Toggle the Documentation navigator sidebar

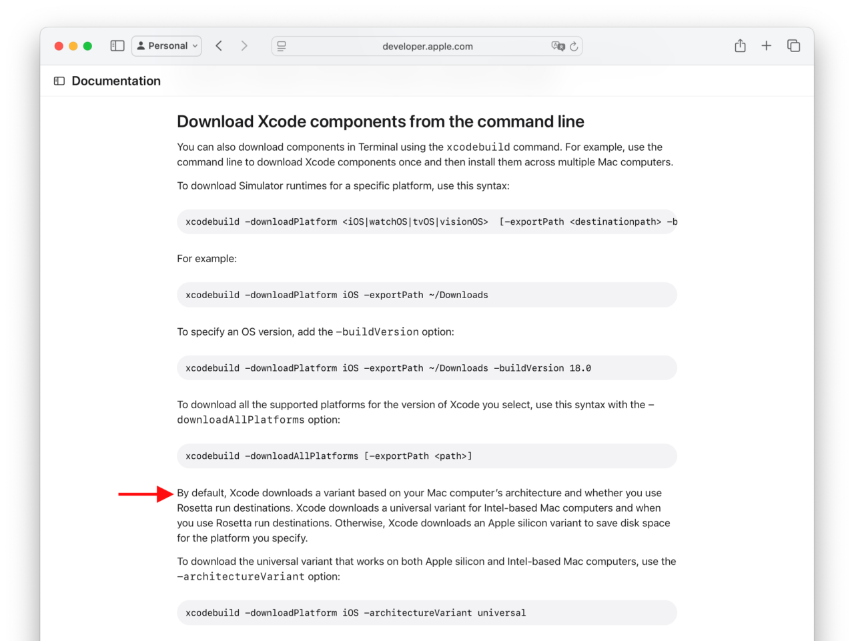59,80
